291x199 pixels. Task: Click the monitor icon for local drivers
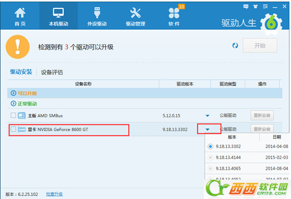(59, 13)
